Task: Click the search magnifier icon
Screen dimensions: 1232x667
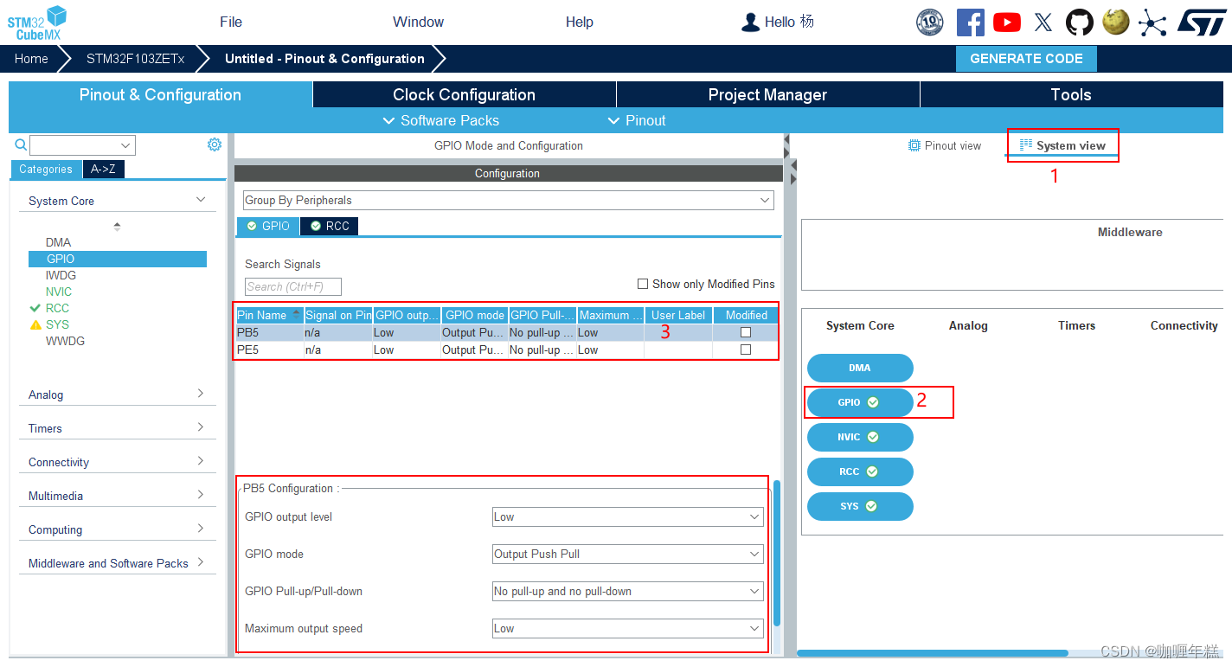Action: pos(21,144)
